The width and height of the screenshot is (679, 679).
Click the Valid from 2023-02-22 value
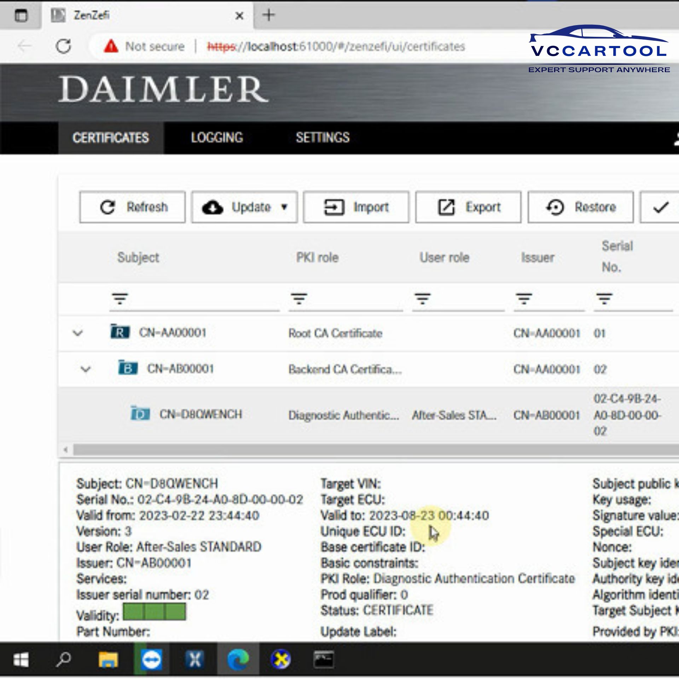(x=199, y=516)
